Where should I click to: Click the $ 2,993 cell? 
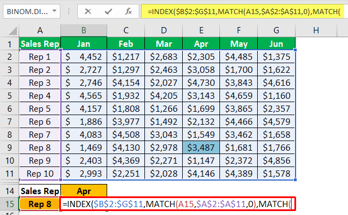coord(83,174)
